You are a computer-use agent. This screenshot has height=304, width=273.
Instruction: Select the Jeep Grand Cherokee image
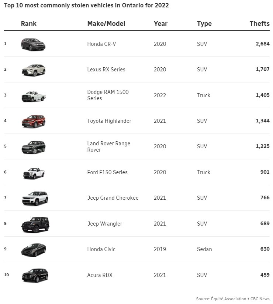(x=35, y=198)
